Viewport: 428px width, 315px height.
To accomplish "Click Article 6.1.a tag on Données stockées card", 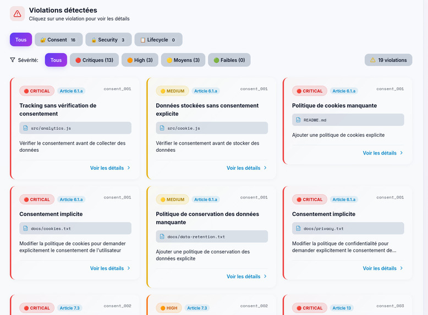I will [x=206, y=91].
